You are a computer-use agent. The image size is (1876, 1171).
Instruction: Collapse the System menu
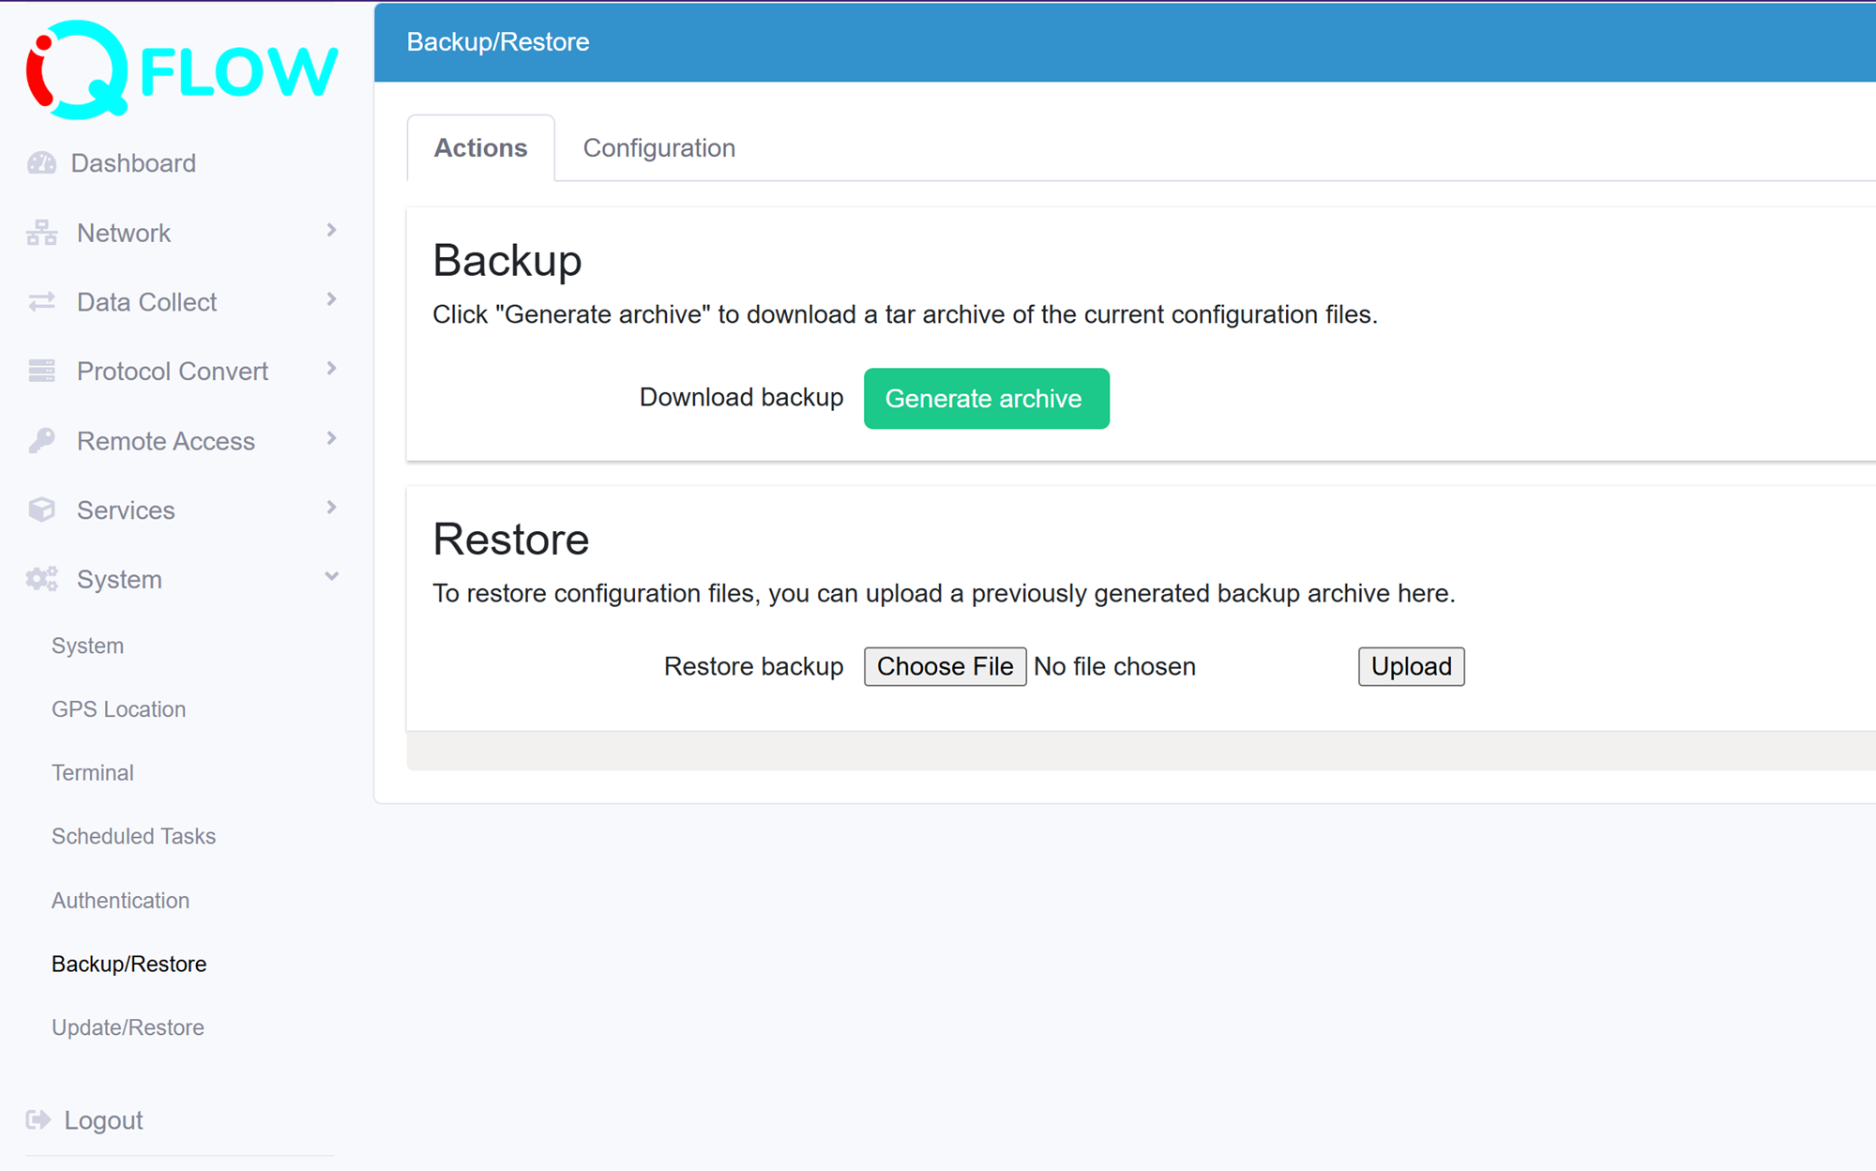click(x=330, y=576)
